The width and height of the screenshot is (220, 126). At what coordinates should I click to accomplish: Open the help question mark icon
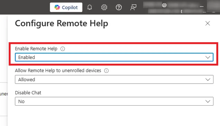click(119, 7)
